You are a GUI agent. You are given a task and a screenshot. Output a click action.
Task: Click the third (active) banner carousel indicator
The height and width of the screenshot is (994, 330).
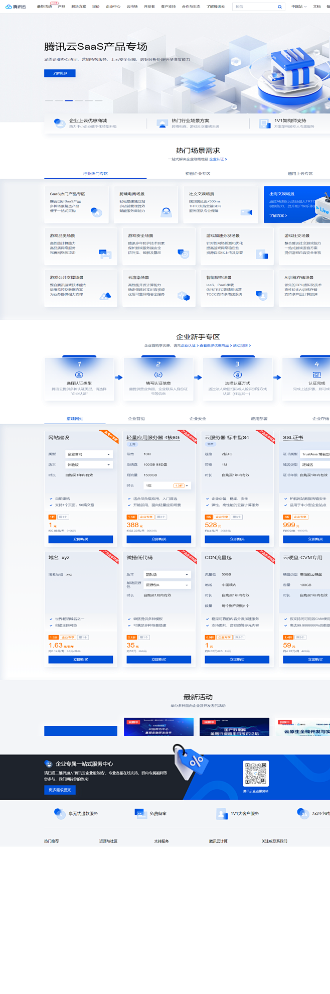point(69,100)
